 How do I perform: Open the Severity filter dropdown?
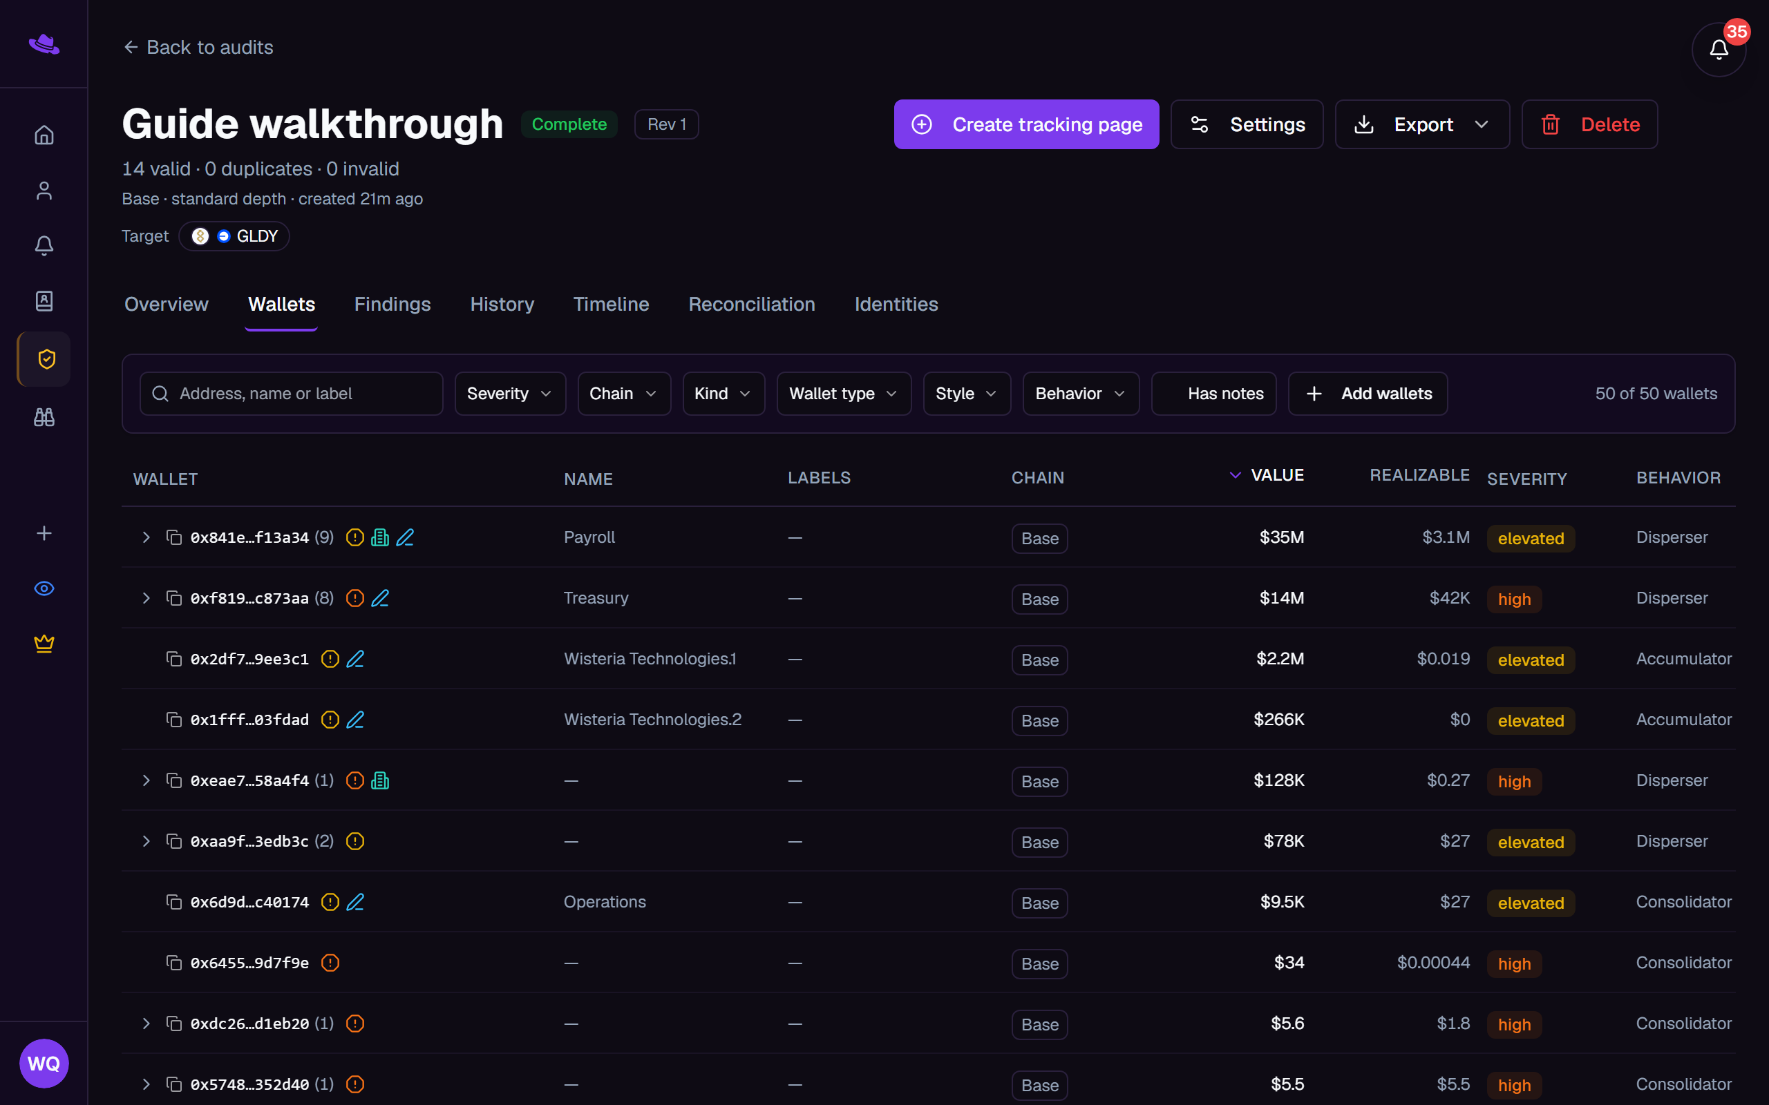(510, 394)
